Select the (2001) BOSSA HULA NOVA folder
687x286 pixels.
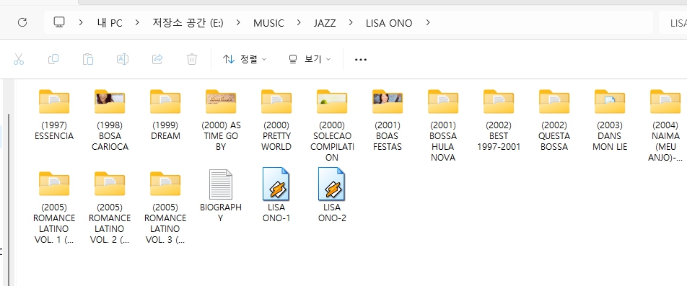coord(443,125)
